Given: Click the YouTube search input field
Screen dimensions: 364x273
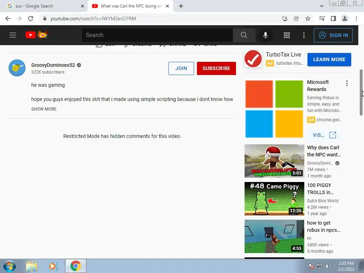Looking at the screenshot, I should pyautogui.click(x=157, y=35).
